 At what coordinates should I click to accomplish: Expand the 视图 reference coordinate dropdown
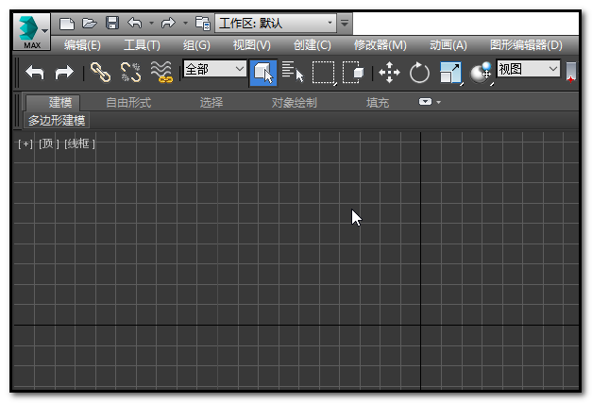(x=528, y=69)
